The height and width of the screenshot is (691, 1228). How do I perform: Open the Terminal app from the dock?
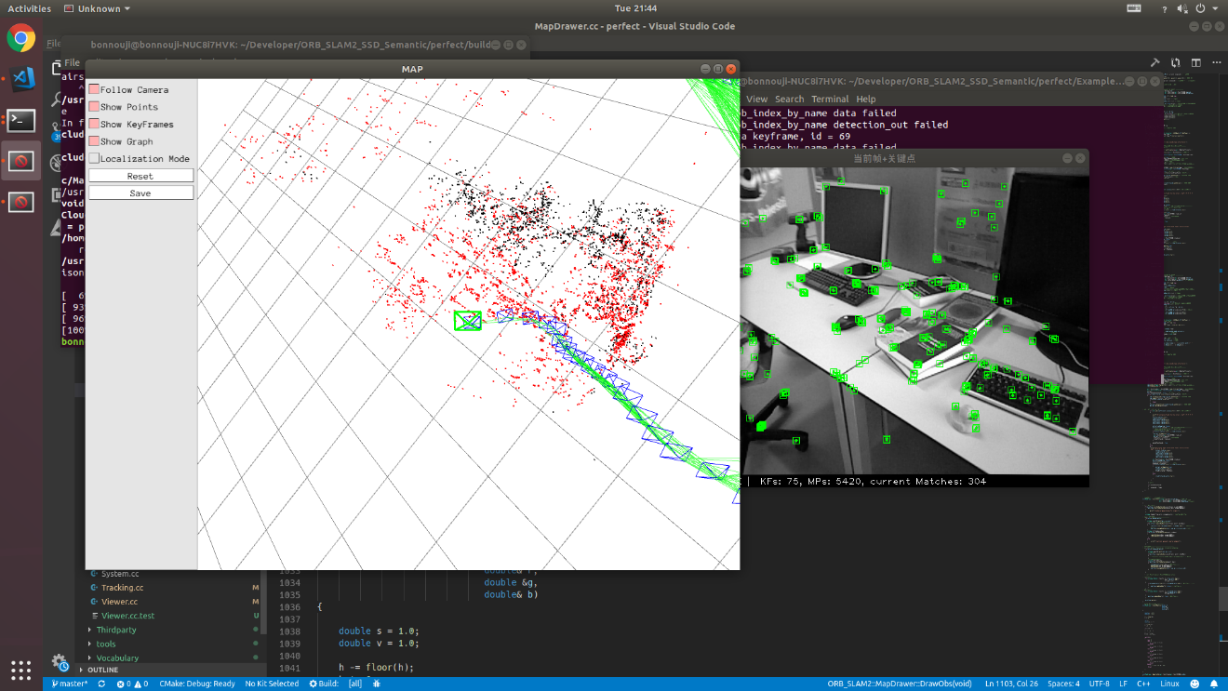click(20, 120)
